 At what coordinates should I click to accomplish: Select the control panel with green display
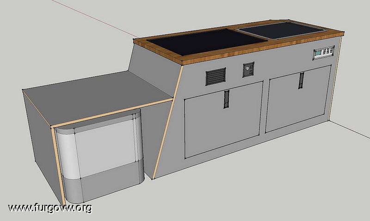click(324, 53)
